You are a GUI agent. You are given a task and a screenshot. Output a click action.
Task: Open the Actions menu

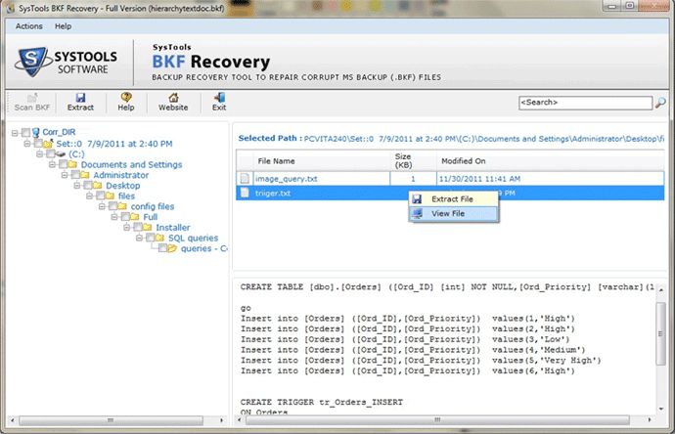28,26
